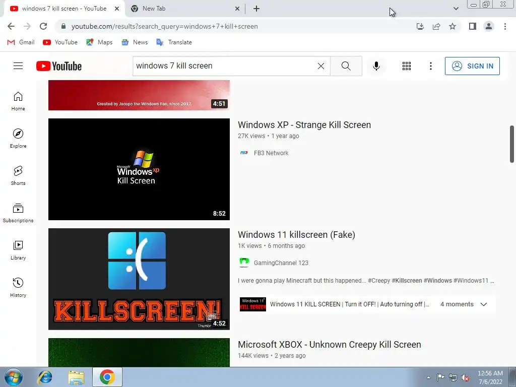Open Windows Explorer from the taskbar
Screen dimensions: 516x387
pos(76,377)
